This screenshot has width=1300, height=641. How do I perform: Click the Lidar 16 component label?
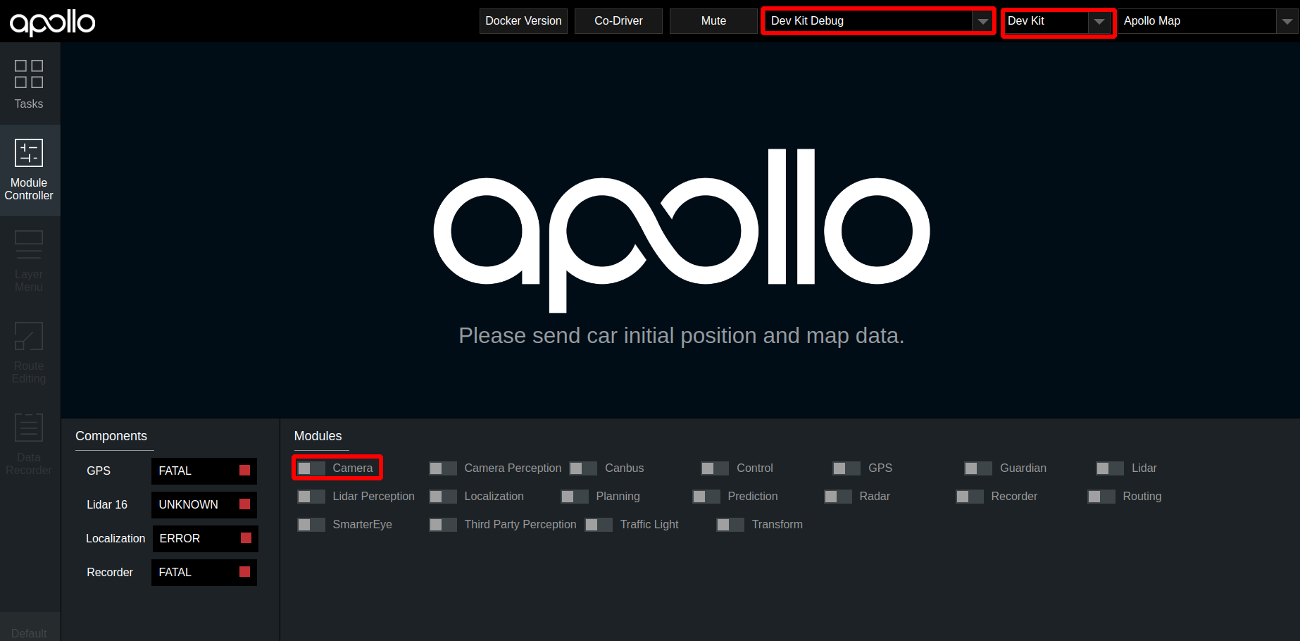[x=107, y=504]
